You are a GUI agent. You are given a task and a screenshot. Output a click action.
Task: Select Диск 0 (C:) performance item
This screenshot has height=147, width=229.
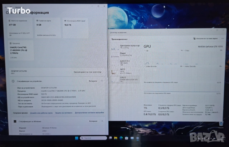pyautogui.click(x=125, y=63)
